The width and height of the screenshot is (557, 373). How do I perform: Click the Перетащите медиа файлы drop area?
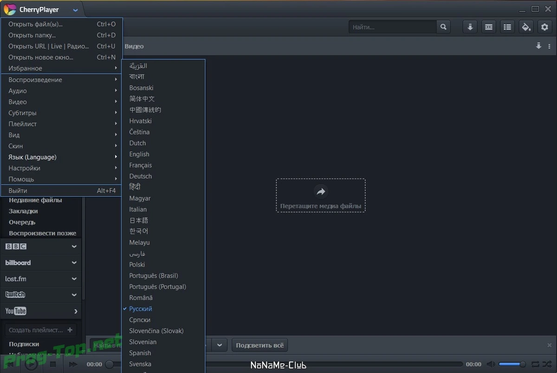(321, 195)
